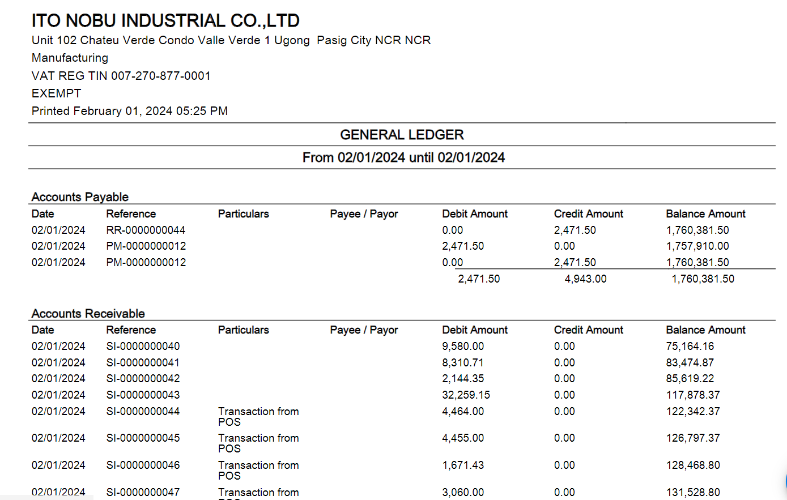The width and height of the screenshot is (787, 500).
Task: Select the Unit 102 Chateu Verde address line
Action: coord(231,40)
